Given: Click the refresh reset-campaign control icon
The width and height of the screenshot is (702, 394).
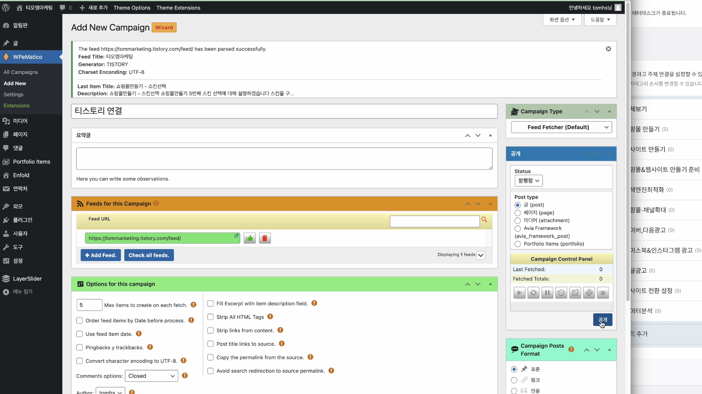Looking at the screenshot, I should coord(533,293).
